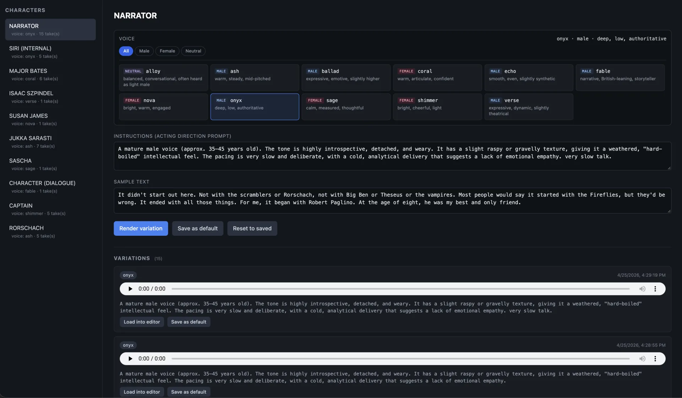The width and height of the screenshot is (682, 398).
Task: Select the nova voice card
Action: pyautogui.click(x=163, y=107)
